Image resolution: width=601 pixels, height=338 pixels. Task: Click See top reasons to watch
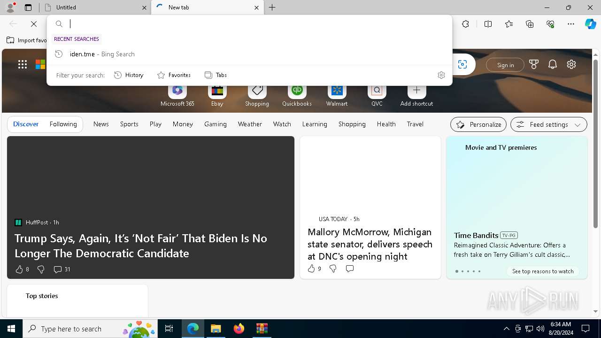point(543,271)
